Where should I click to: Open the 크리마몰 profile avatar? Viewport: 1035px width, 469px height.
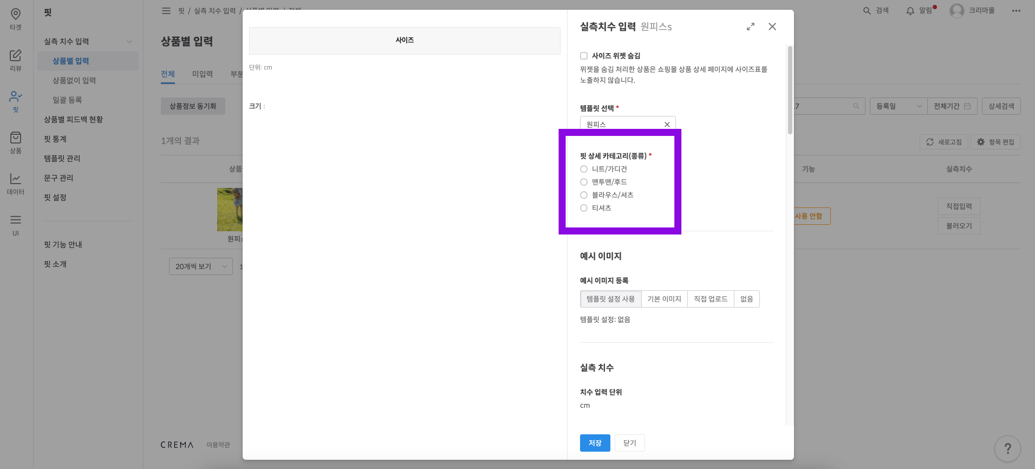point(957,11)
